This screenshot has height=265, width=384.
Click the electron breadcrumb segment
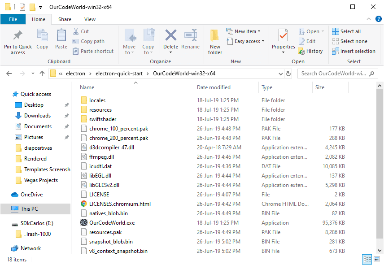tap(75, 74)
